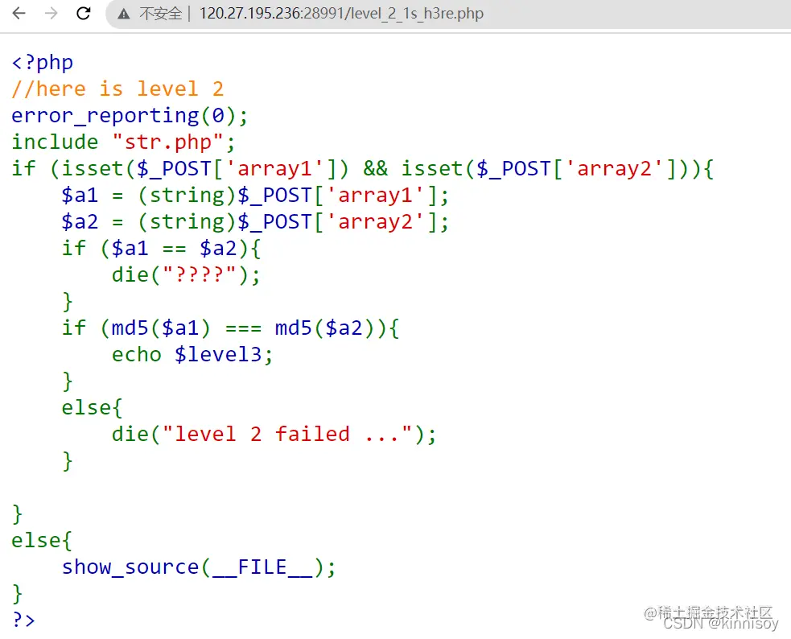Click the '<?php' opening tag

click(x=43, y=63)
